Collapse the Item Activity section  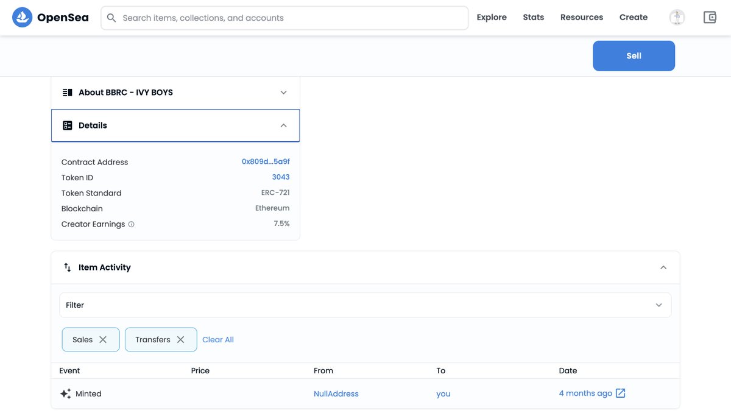pos(365,267)
